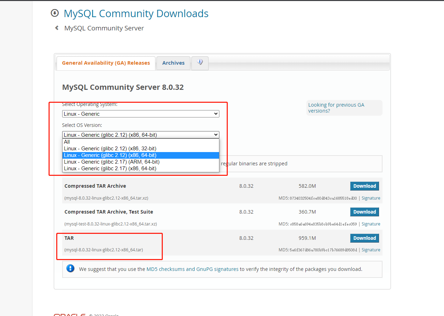Choose the All option in OS version list
Image resolution: width=444 pixels, height=316 pixels.
tap(141, 142)
